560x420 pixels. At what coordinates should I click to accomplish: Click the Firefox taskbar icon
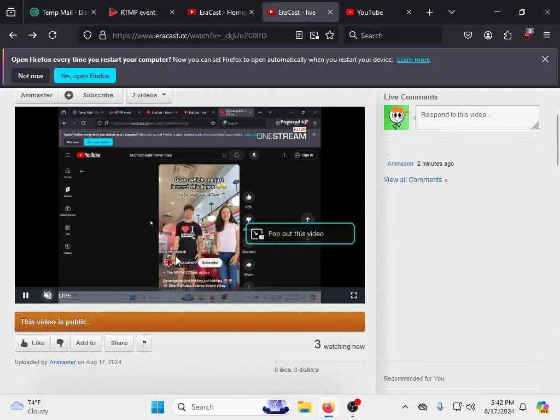[328, 407]
